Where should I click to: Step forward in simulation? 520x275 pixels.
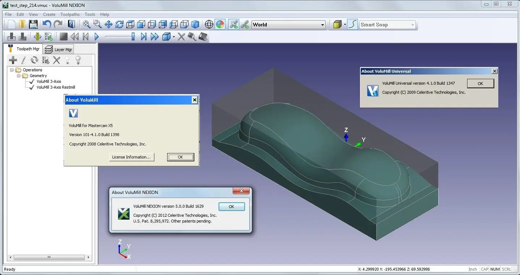point(144,37)
